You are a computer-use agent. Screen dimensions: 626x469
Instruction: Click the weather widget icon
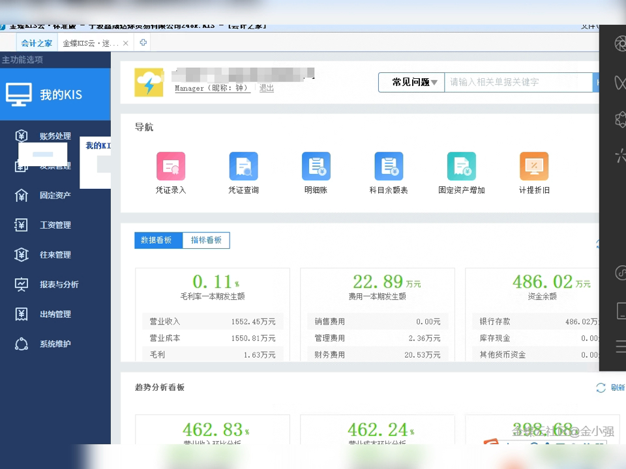(149, 81)
